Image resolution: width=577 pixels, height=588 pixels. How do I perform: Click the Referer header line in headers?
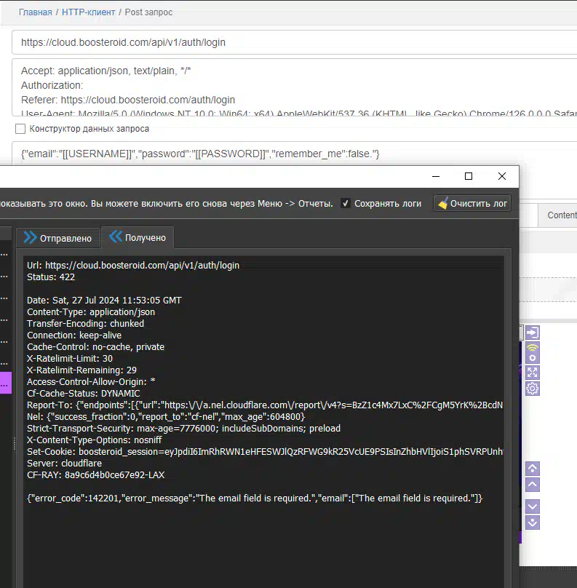tap(128, 100)
